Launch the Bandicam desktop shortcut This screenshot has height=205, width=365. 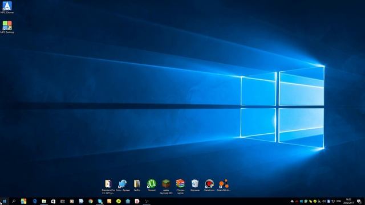(x=209, y=185)
